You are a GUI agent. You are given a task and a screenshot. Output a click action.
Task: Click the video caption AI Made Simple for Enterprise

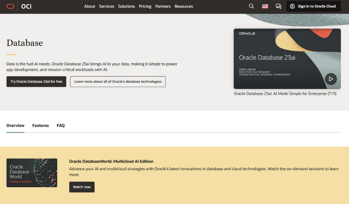click(285, 94)
